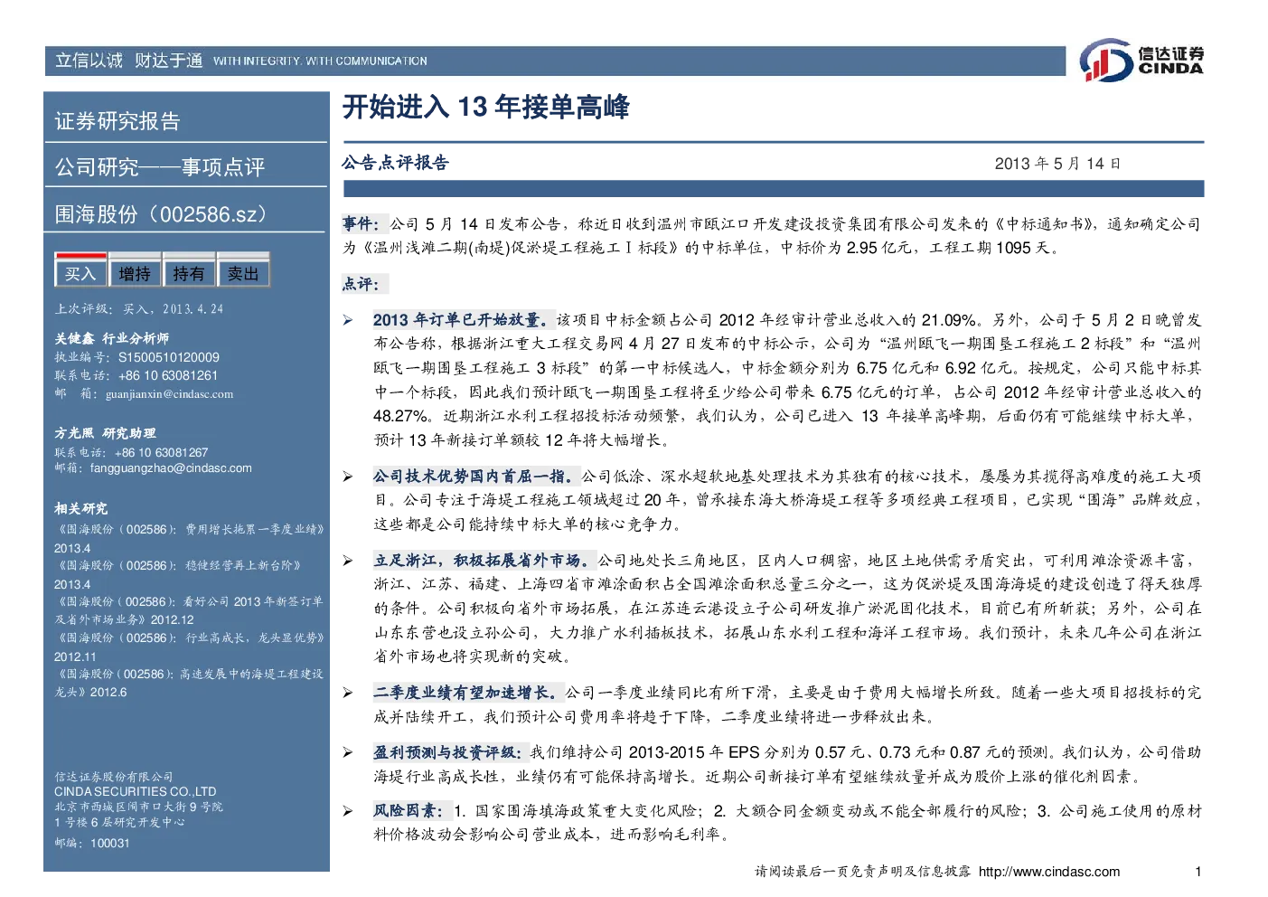Click arrow bullet before 公司技术优势国内首屈一指
This screenshot has height=897, width=1268.
[x=348, y=477]
